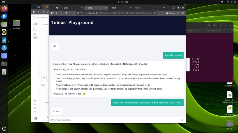
Task: Click the terminal search icon
Action: pos(209,25)
